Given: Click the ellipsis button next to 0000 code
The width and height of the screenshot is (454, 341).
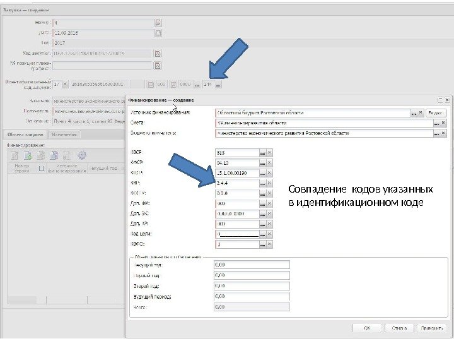Looking at the screenshot, I should pos(197,85).
